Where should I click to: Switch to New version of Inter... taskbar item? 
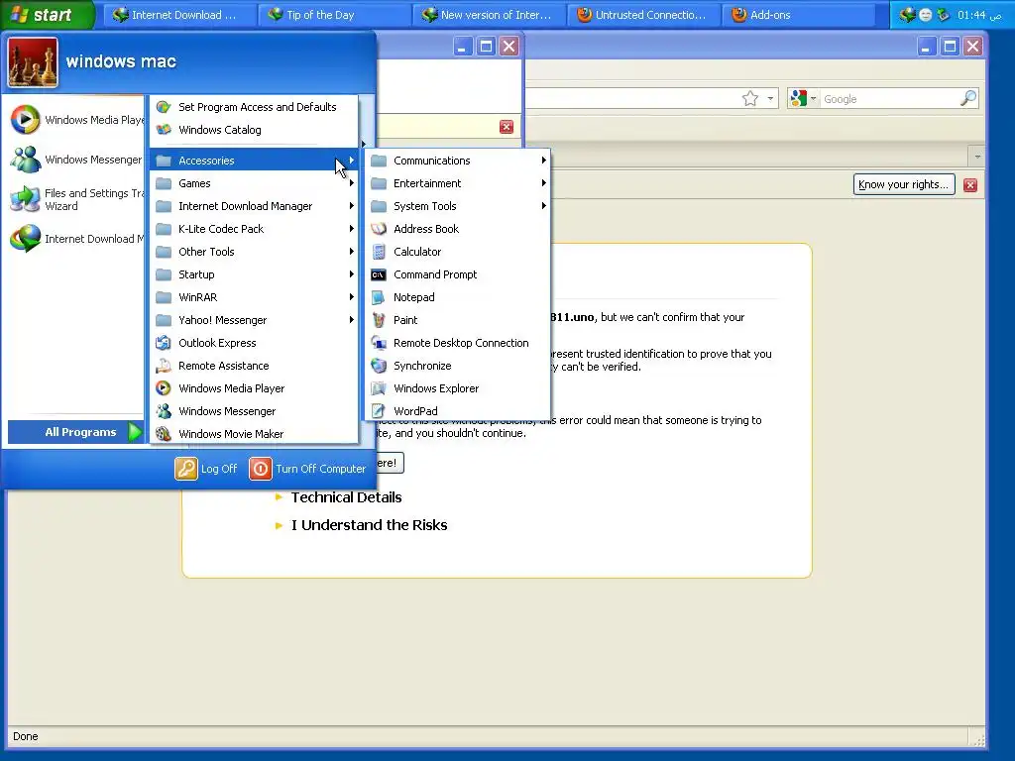click(490, 15)
